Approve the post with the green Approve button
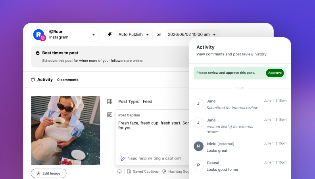 275,73
